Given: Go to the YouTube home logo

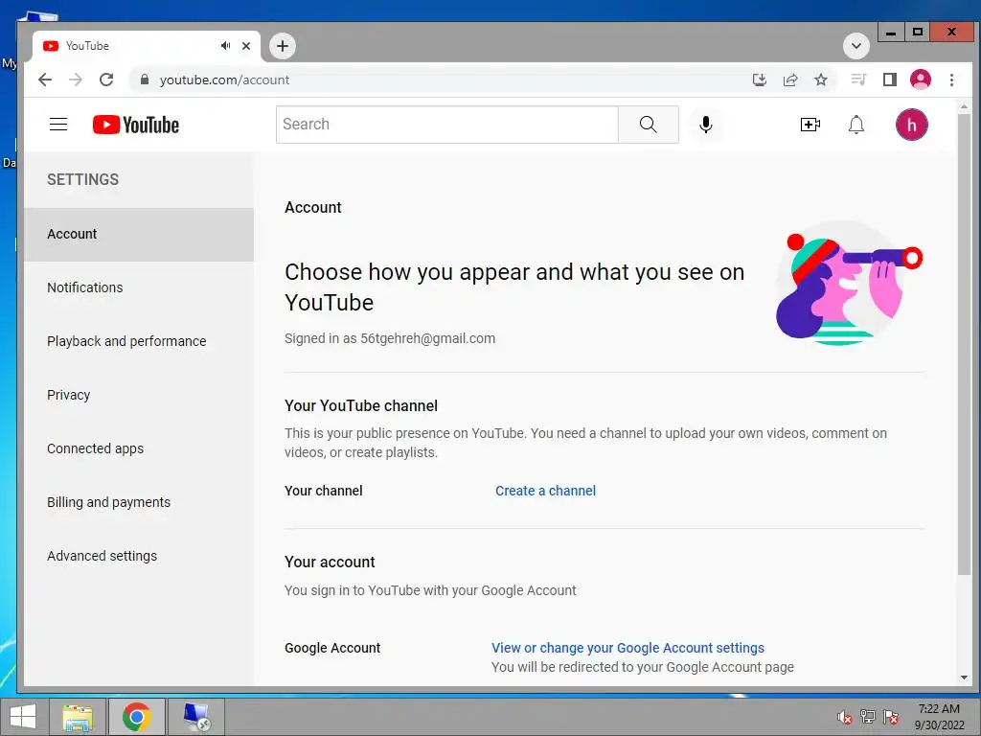Looking at the screenshot, I should (x=136, y=125).
